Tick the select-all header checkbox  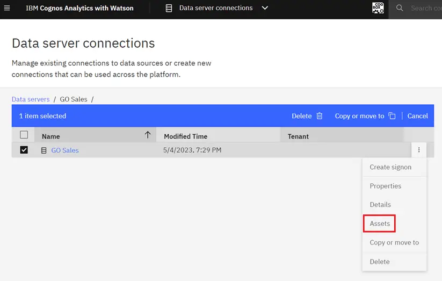click(x=24, y=134)
